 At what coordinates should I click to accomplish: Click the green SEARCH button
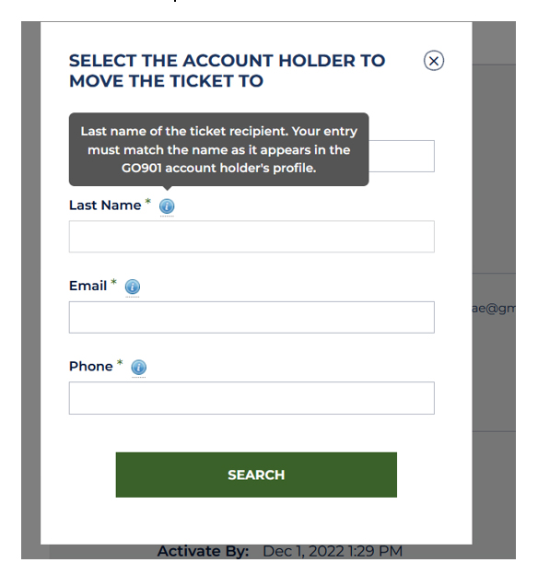click(256, 475)
